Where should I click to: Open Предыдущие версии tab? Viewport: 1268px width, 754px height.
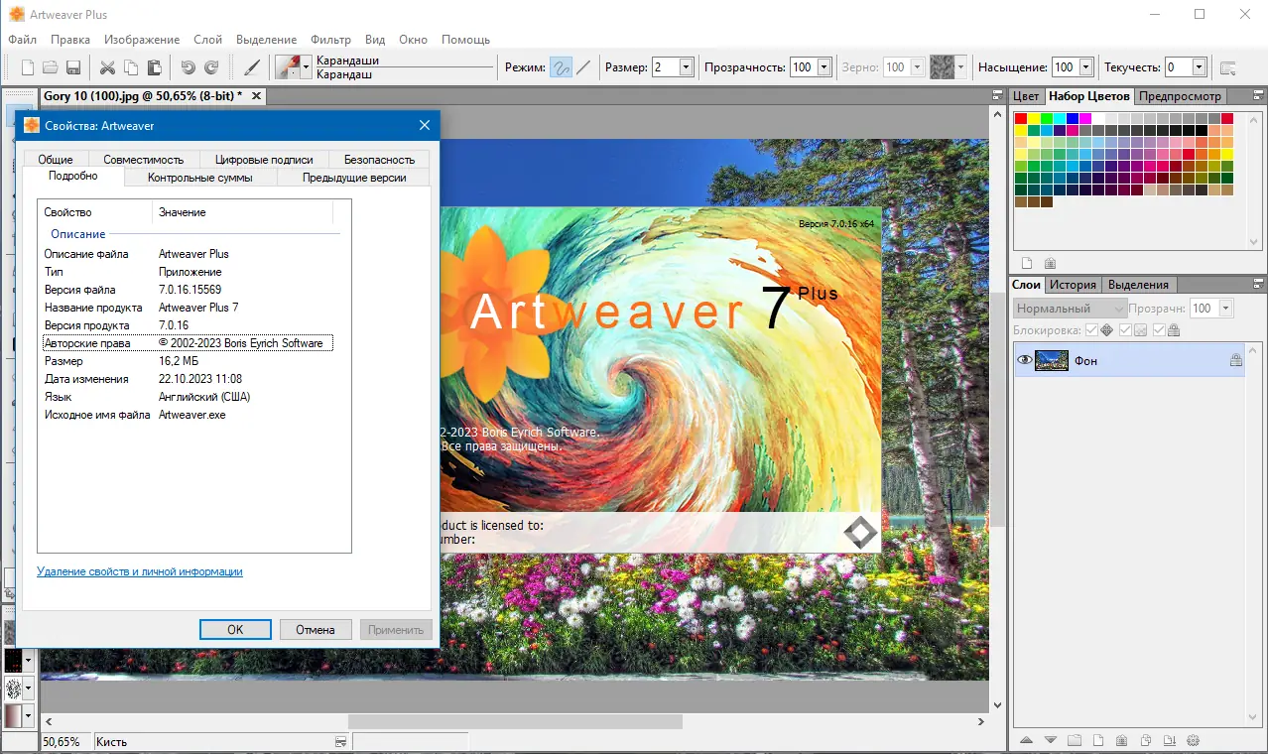(354, 178)
